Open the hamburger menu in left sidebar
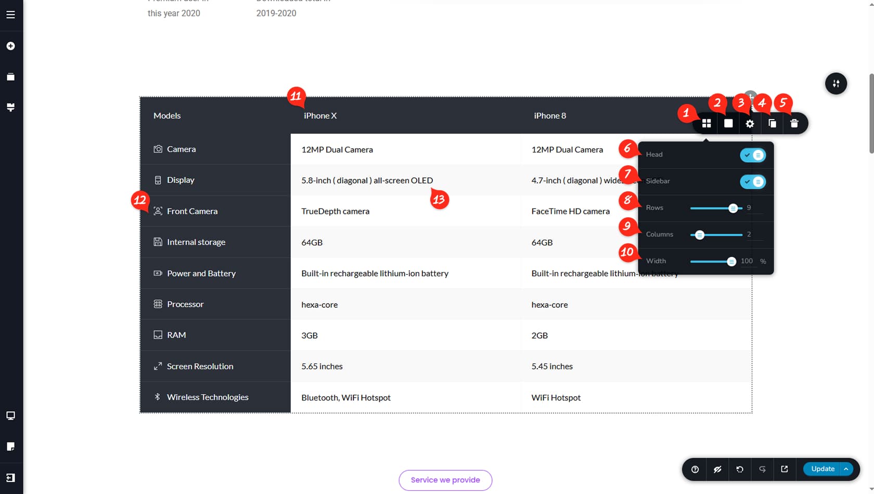Image resolution: width=874 pixels, height=494 pixels. [10, 15]
